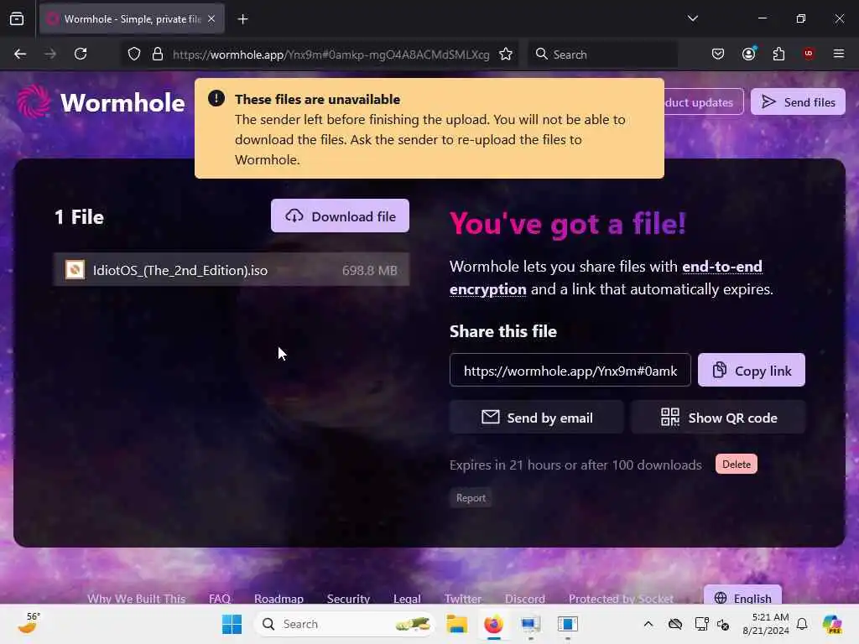
Task: Open the Roadmap footer link
Action: click(279, 598)
